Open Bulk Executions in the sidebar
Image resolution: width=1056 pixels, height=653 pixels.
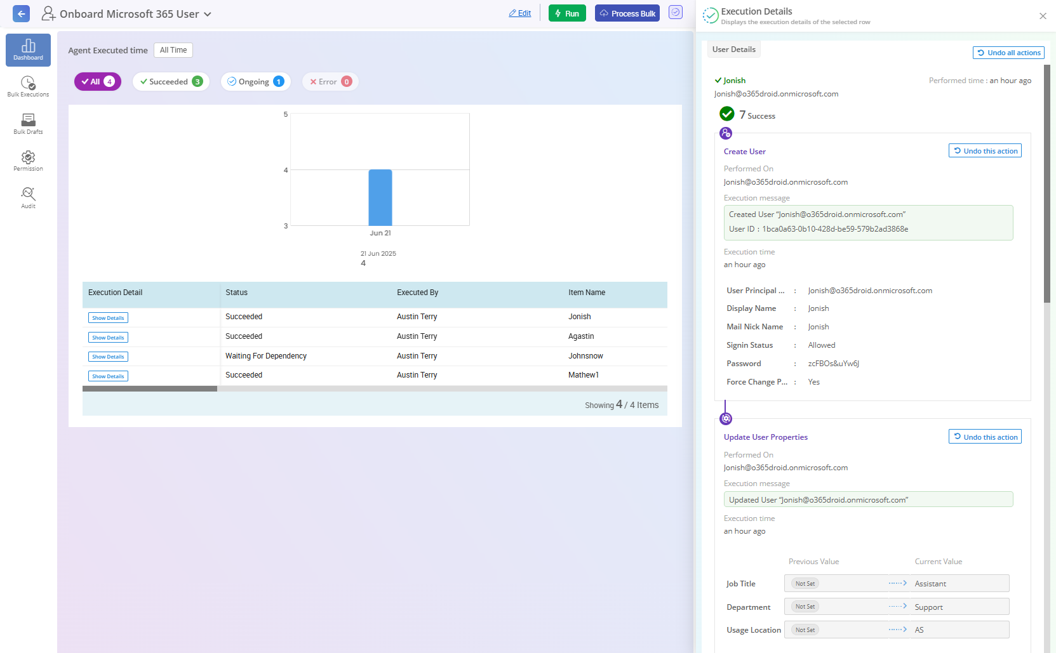[x=28, y=86]
